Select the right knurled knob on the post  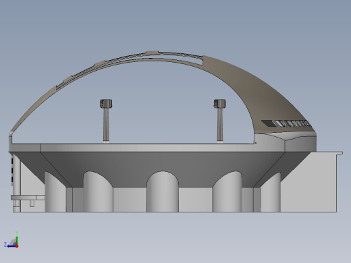tap(220, 103)
